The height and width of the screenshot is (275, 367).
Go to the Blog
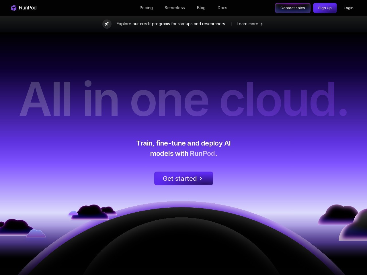pyautogui.click(x=201, y=8)
